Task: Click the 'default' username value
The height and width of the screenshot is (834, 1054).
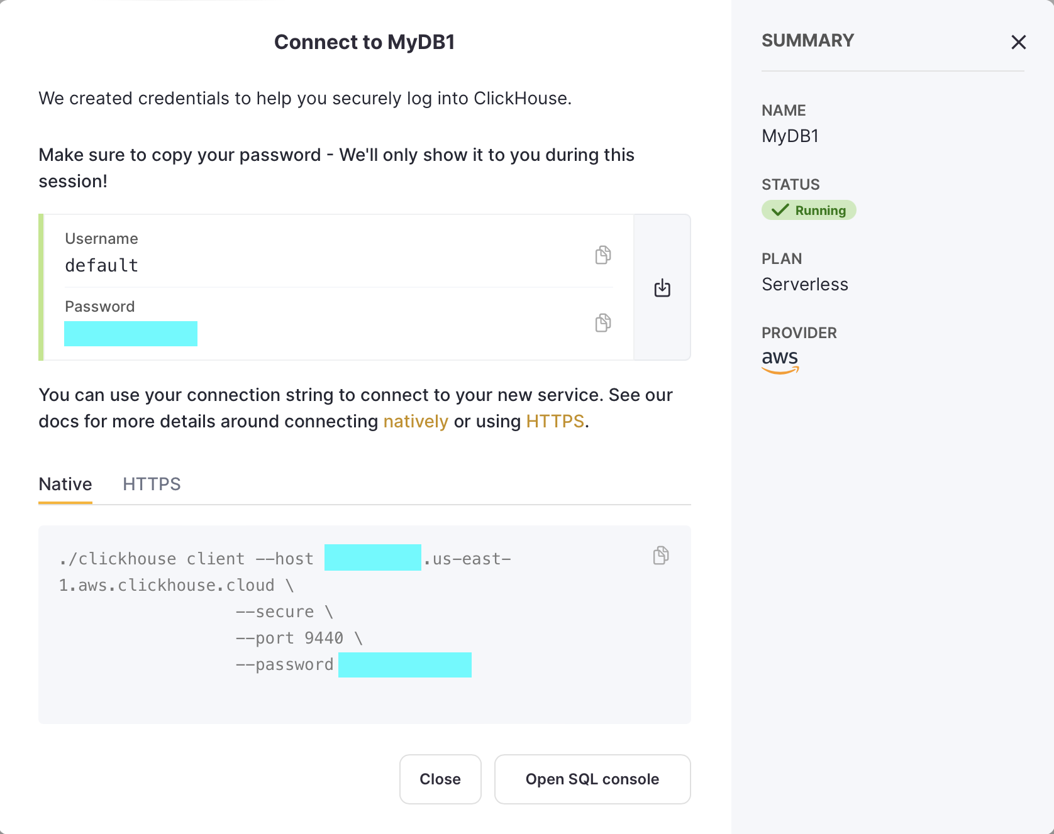Action: coord(101,265)
